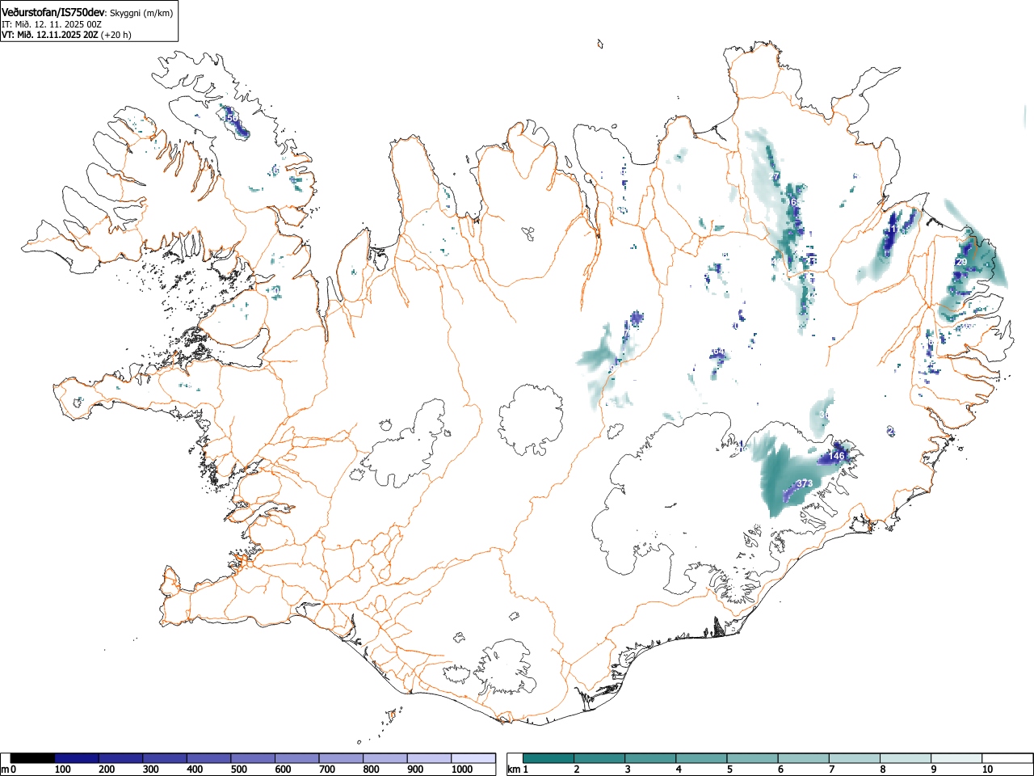Click the 3–4 km legend color segment
Screen dimensions: 1034x776
tap(651, 758)
